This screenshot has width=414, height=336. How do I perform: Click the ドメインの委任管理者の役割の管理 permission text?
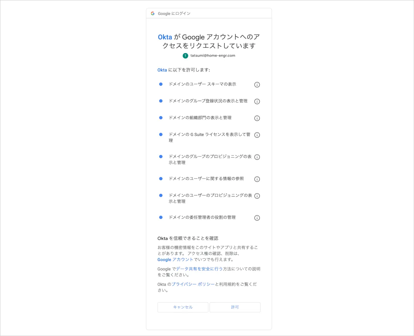[x=202, y=217]
